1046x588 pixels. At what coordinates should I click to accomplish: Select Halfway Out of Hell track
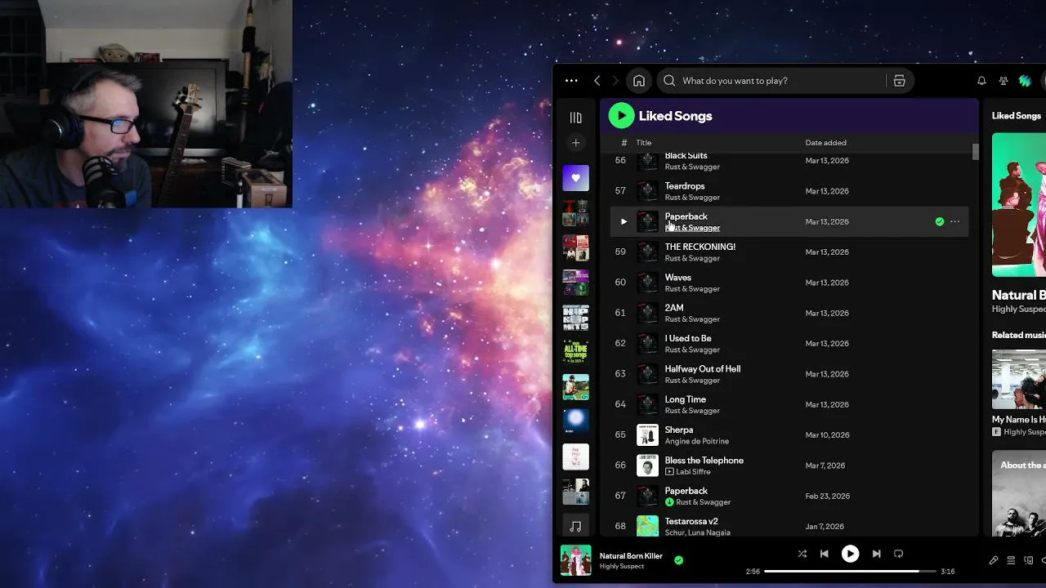[703, 369]
